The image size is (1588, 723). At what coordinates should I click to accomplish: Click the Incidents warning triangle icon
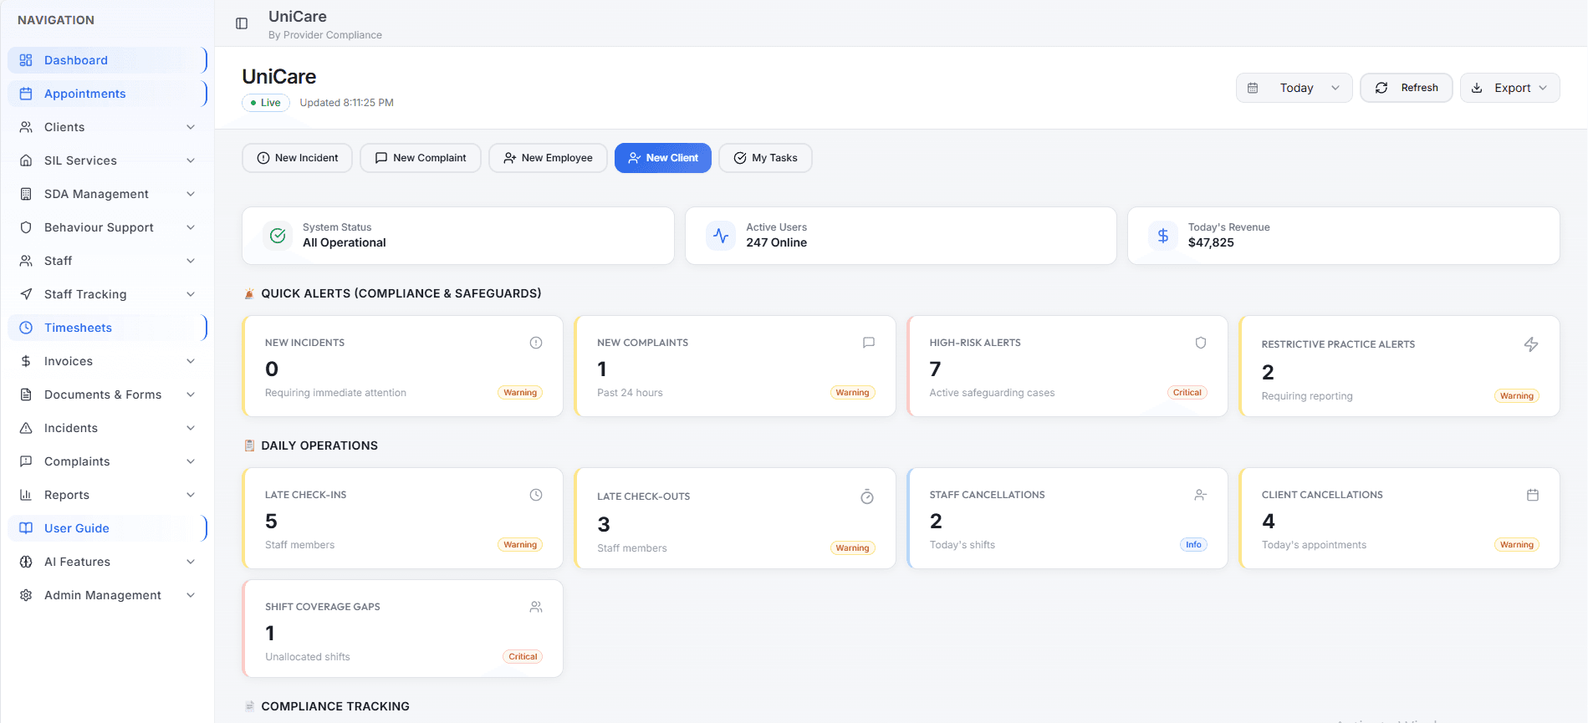26,428
